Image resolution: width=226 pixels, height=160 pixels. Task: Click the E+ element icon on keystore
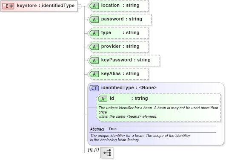pyautogui.click(x=9, y=6)
